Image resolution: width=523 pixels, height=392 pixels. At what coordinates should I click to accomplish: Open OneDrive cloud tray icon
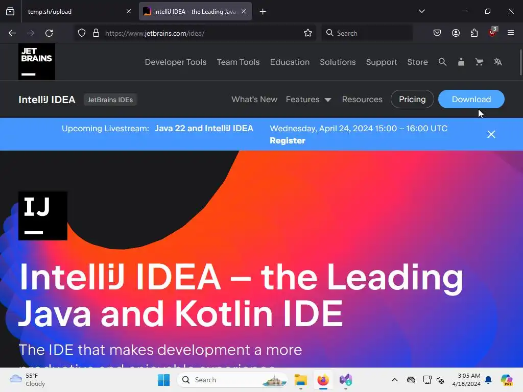coord(411,380)
